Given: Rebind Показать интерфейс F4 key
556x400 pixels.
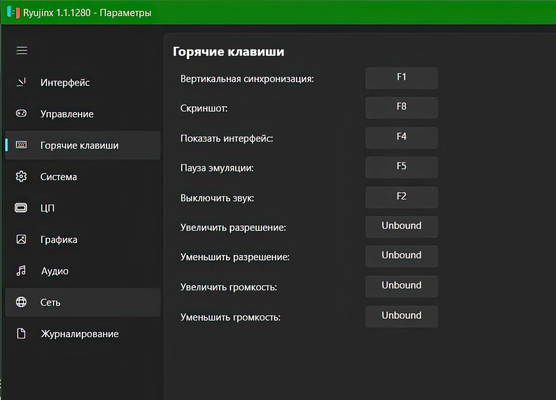Looking at the screenshot, I should point(401,138).
